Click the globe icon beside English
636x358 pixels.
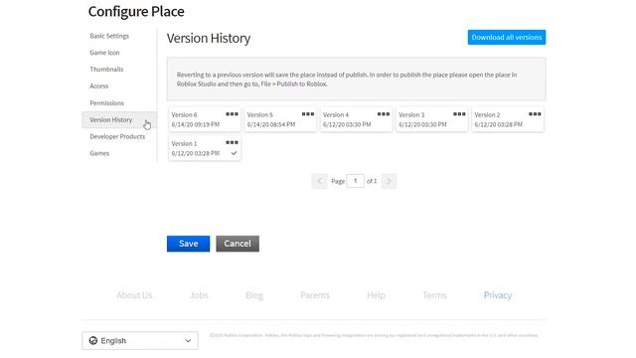tap(93, 340)
